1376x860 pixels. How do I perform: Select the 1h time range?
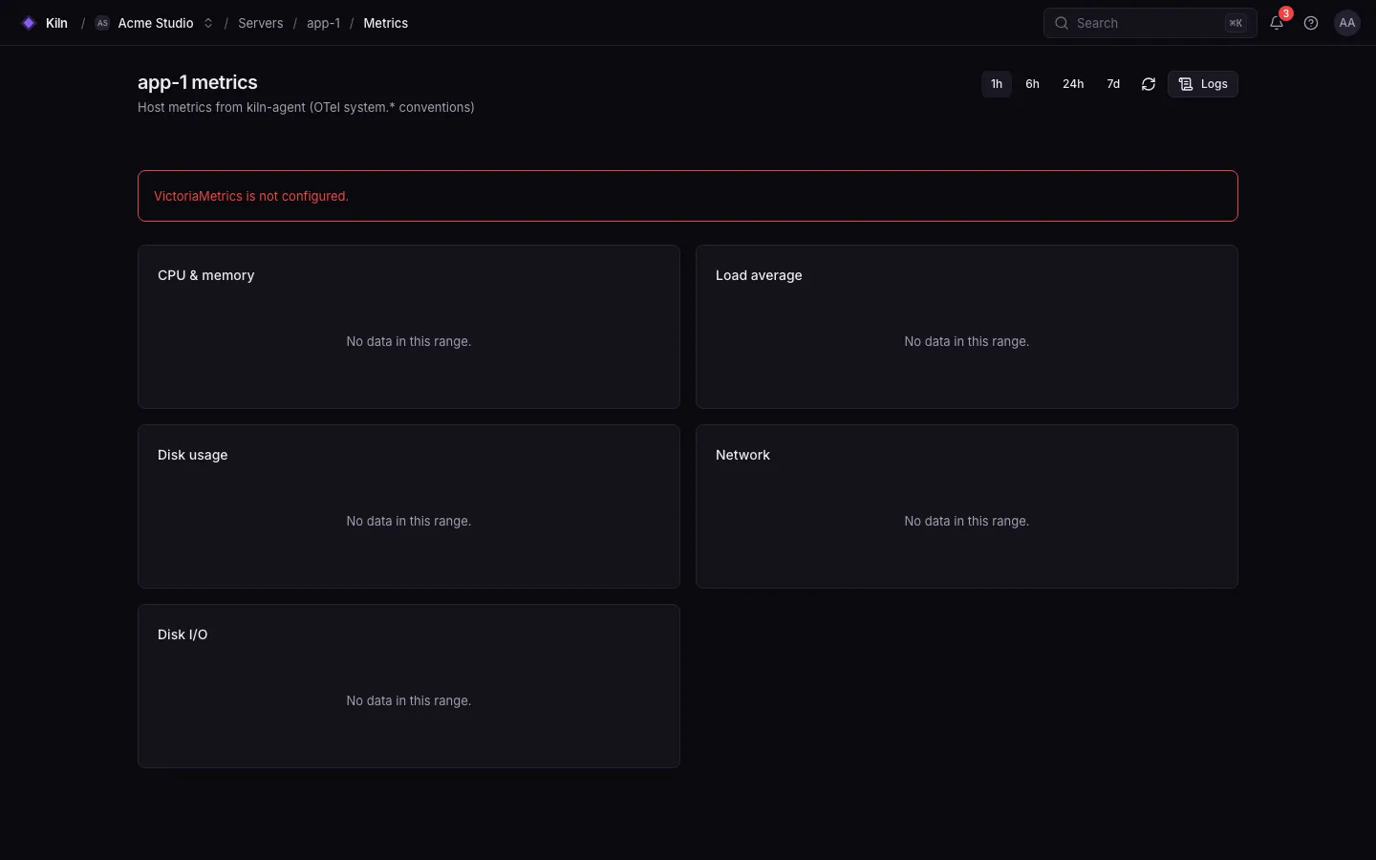[997, 84]
